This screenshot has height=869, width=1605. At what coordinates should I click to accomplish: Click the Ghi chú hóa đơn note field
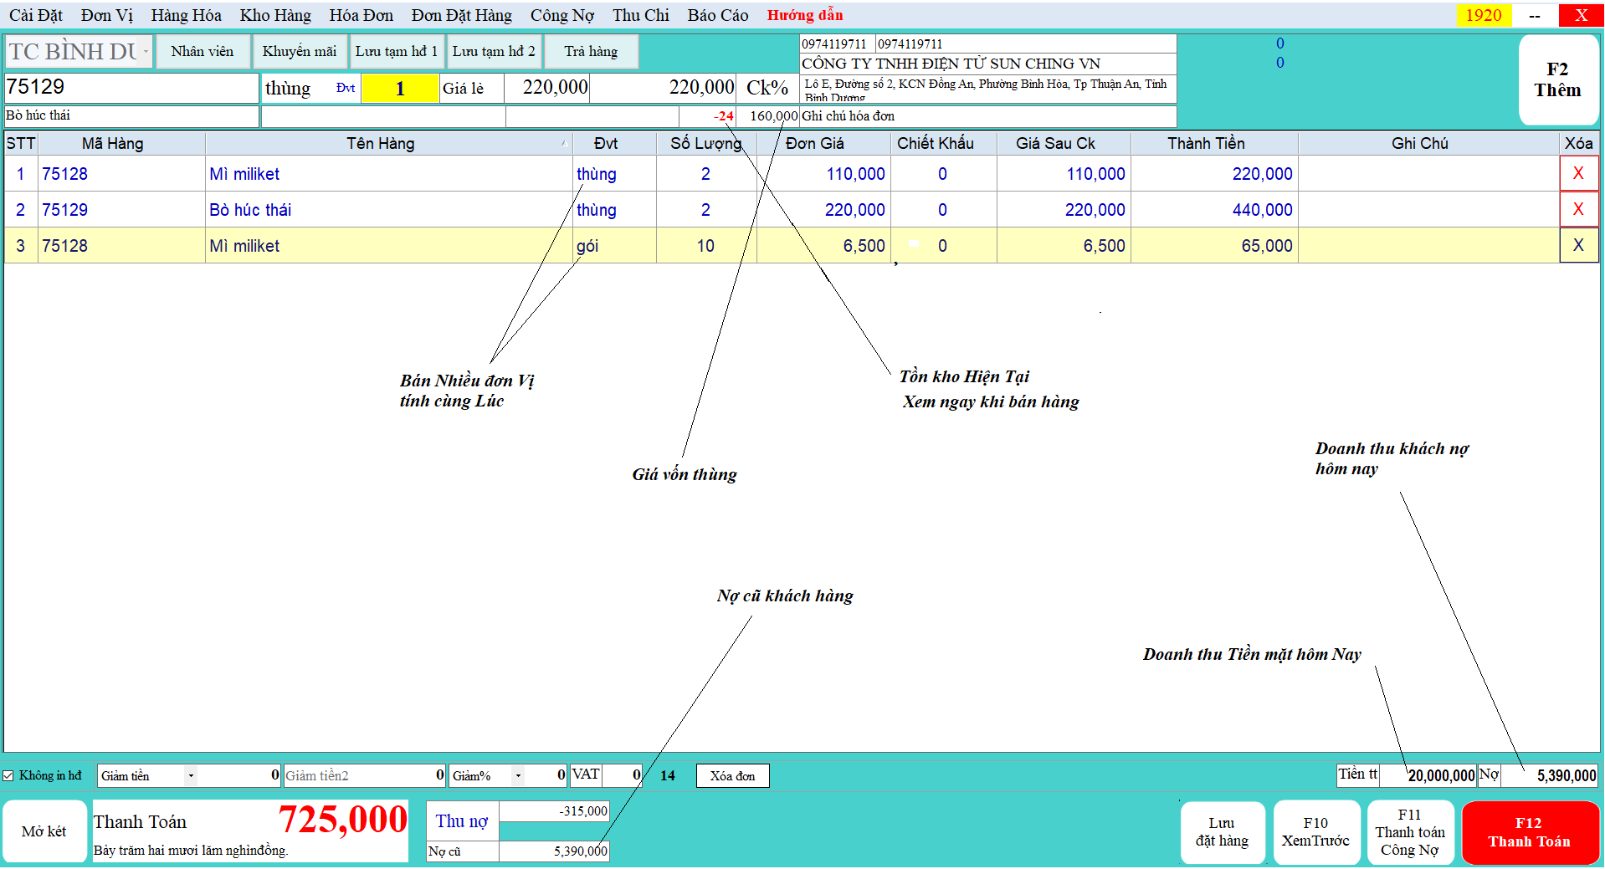(x=987, y=116)
